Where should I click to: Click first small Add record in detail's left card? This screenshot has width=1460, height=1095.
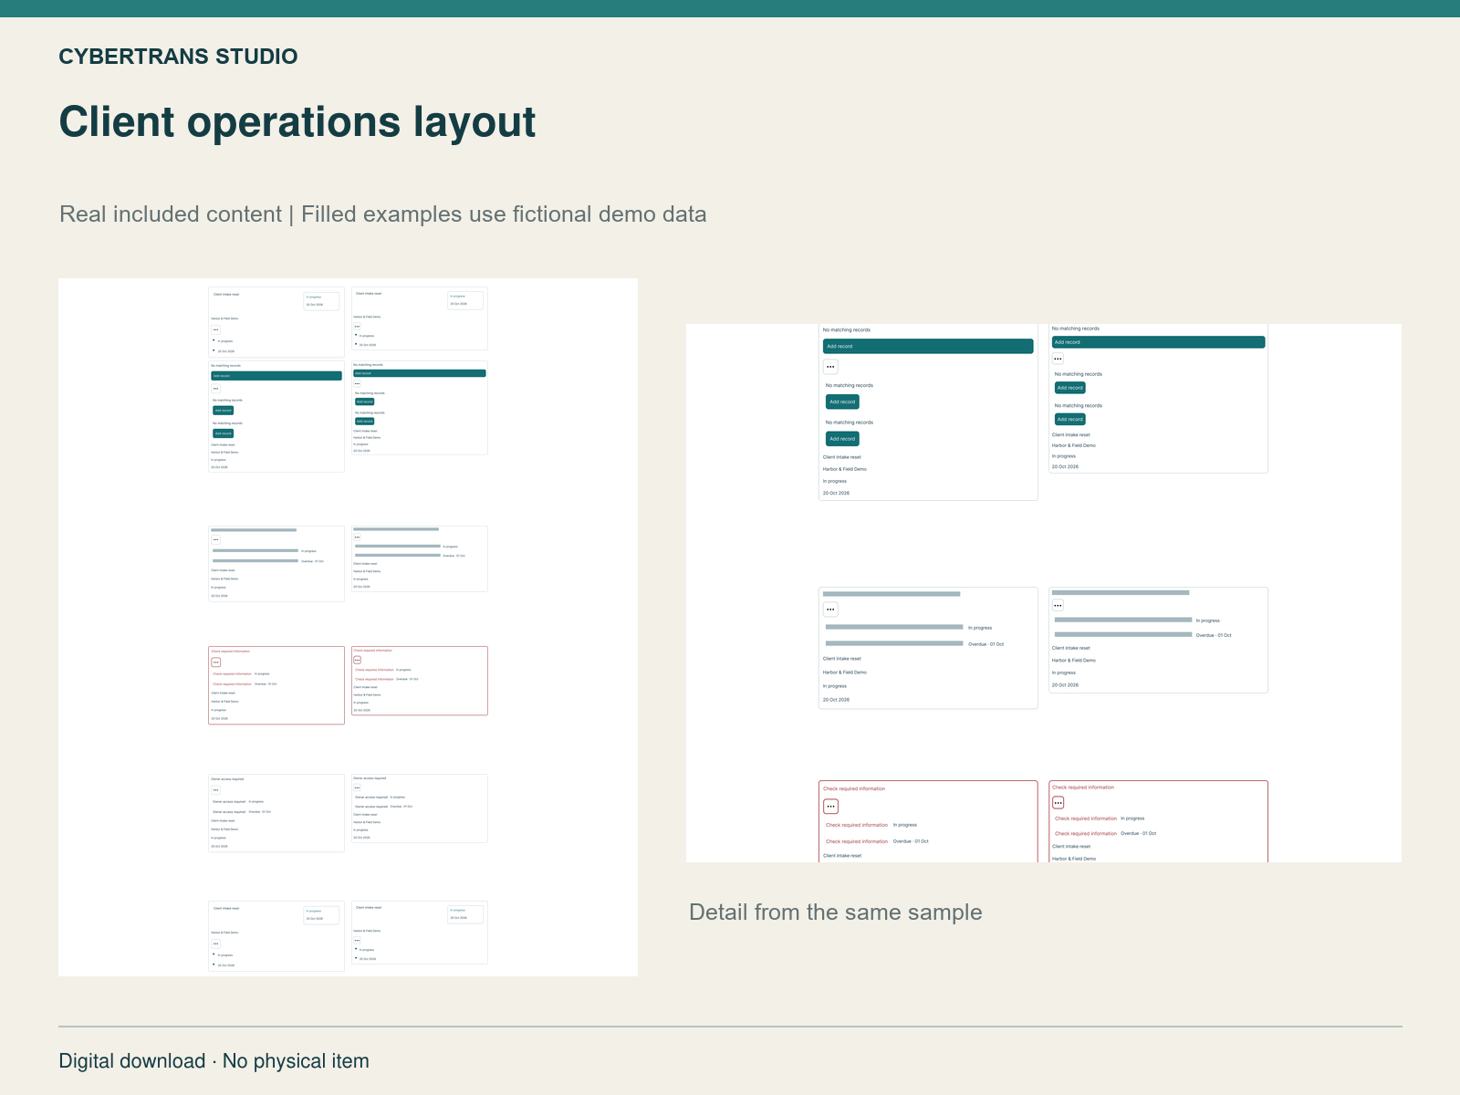coord(842,401)
